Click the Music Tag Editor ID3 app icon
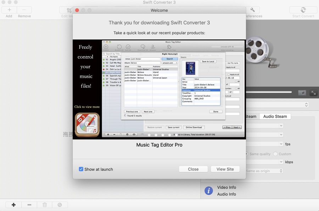319x211 pixels. [x=87, y=125]
